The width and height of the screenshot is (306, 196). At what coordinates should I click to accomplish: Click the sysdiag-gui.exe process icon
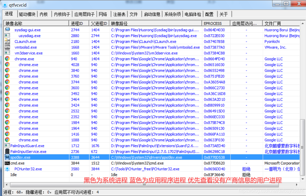pyautogui.click(x=7, y=30)
